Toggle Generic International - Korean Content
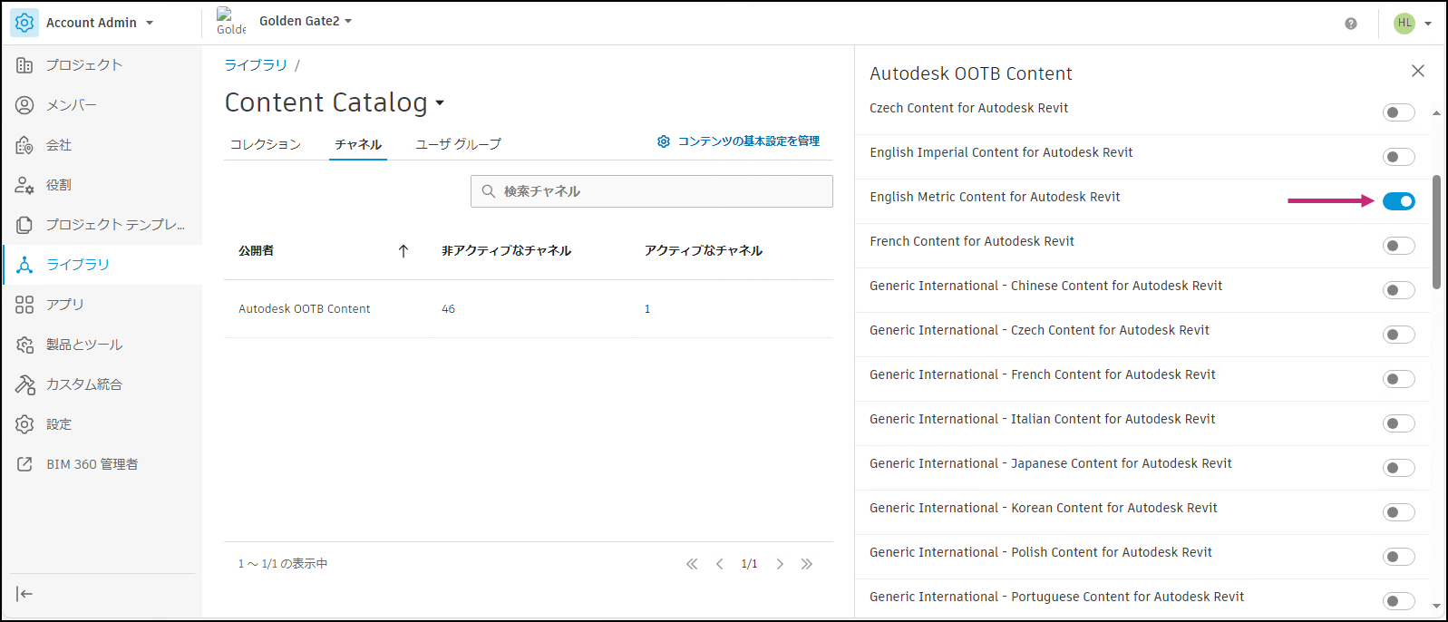Image resolution: width=1448 pixels, height=622 pixels. point(1399,512)
